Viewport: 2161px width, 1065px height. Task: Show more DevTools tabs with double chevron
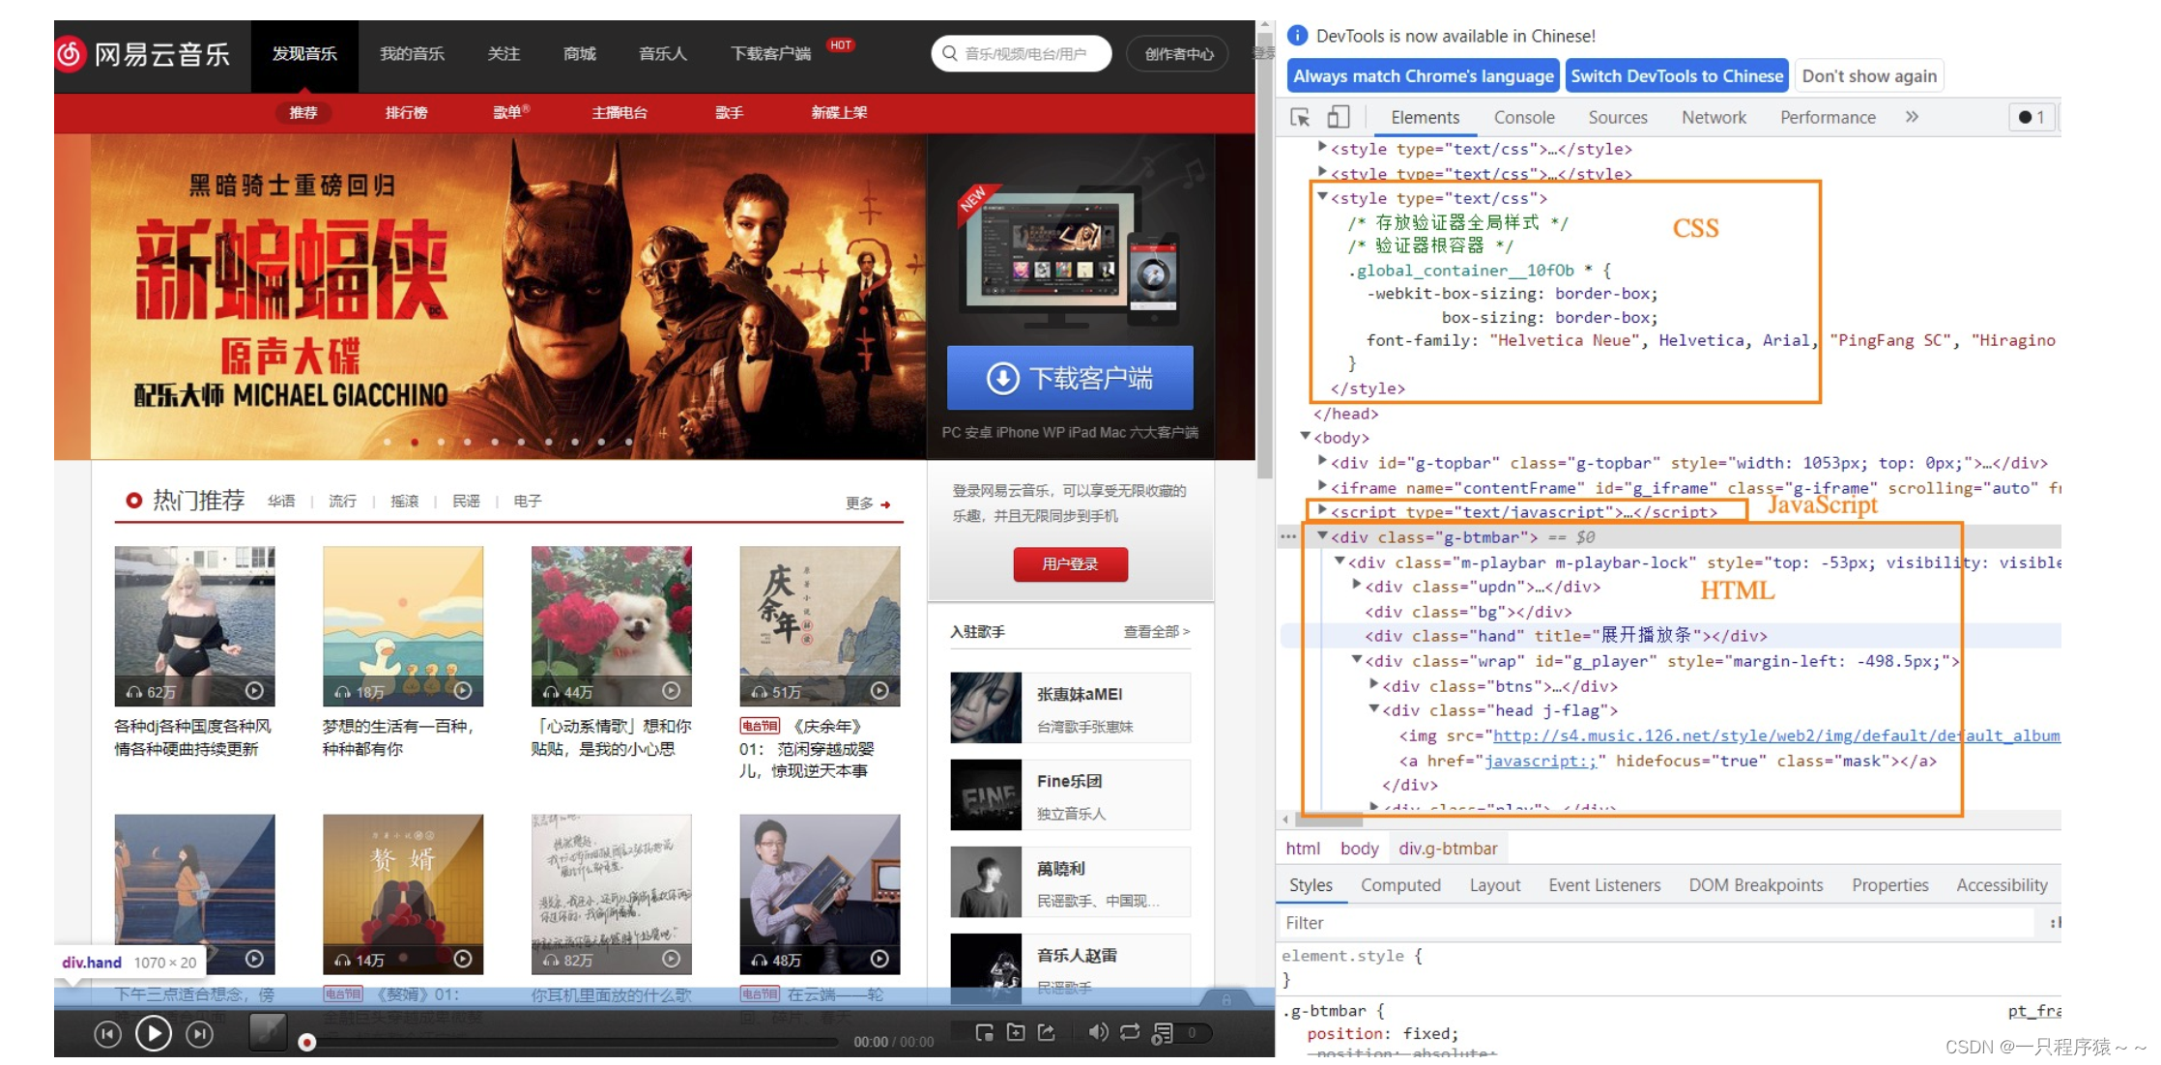1911,117
